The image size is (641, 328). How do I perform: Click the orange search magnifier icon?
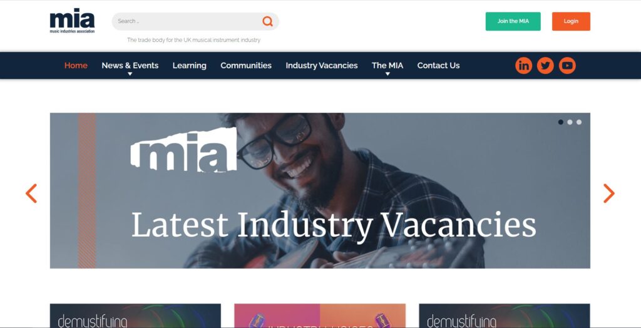(x=268, y=21)
